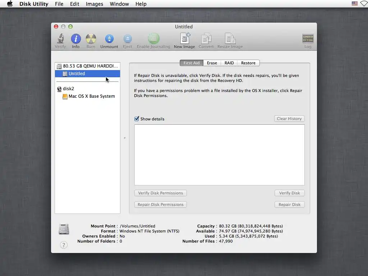Switch to the RAID tab
The width and height of the screenshot is (368, 276).
click(x=229, y=63)
